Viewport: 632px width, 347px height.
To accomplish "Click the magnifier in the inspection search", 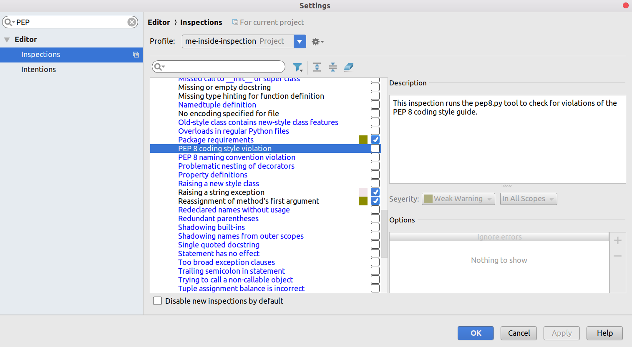I will 159,67.
